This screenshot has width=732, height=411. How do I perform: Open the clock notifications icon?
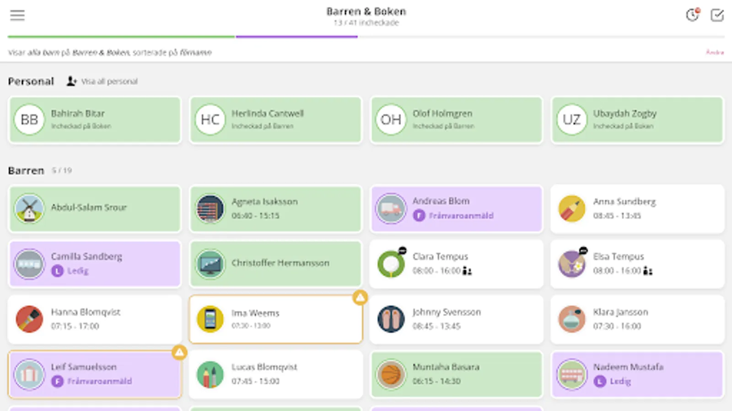pos(693,15)
